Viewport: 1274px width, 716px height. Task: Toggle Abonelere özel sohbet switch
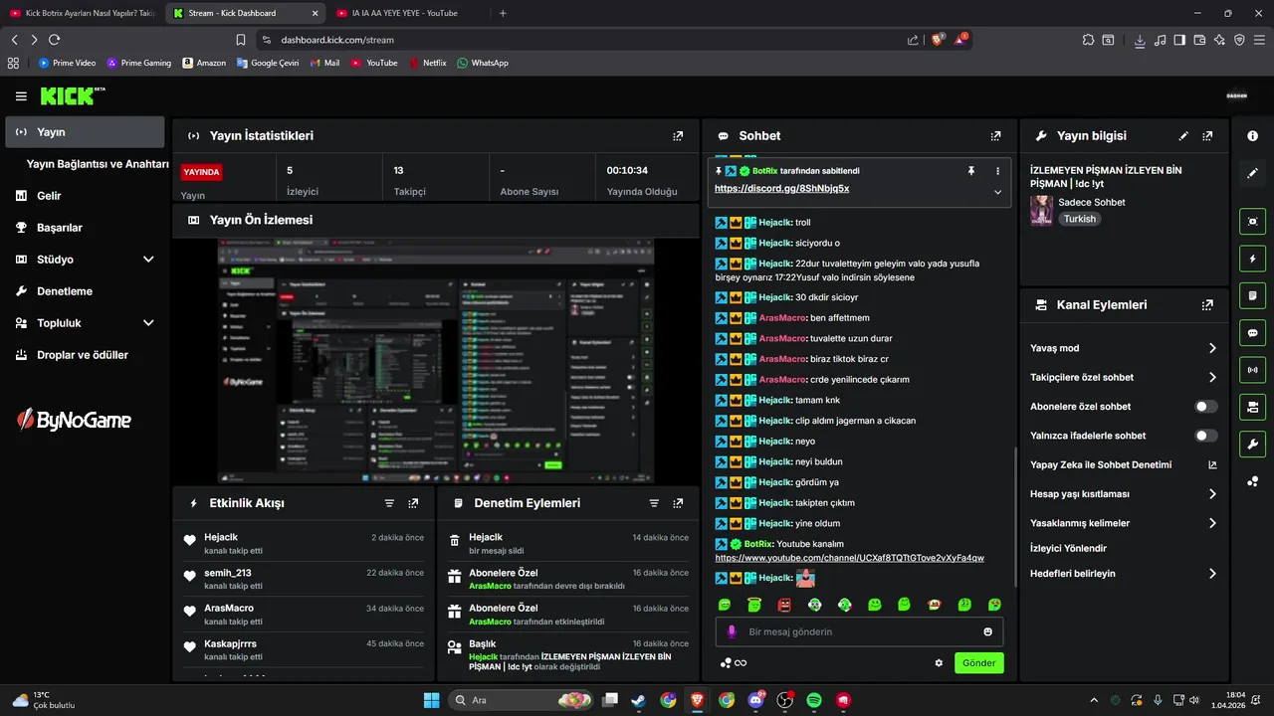[x=1205, y=407]
